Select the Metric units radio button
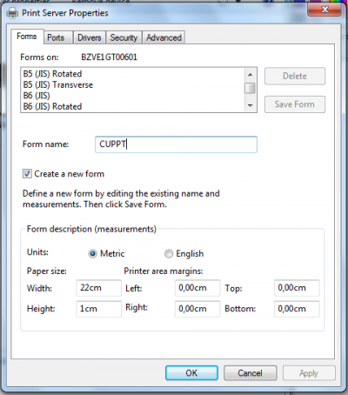Viewport: 348px width, 395px height. point(92,254)
